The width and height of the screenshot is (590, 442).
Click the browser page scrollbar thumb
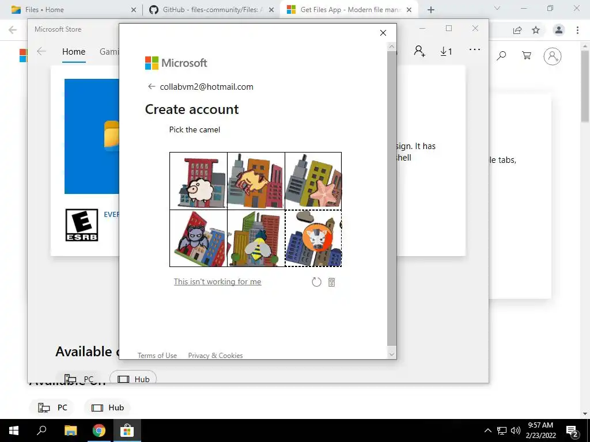tap(585, 86)
